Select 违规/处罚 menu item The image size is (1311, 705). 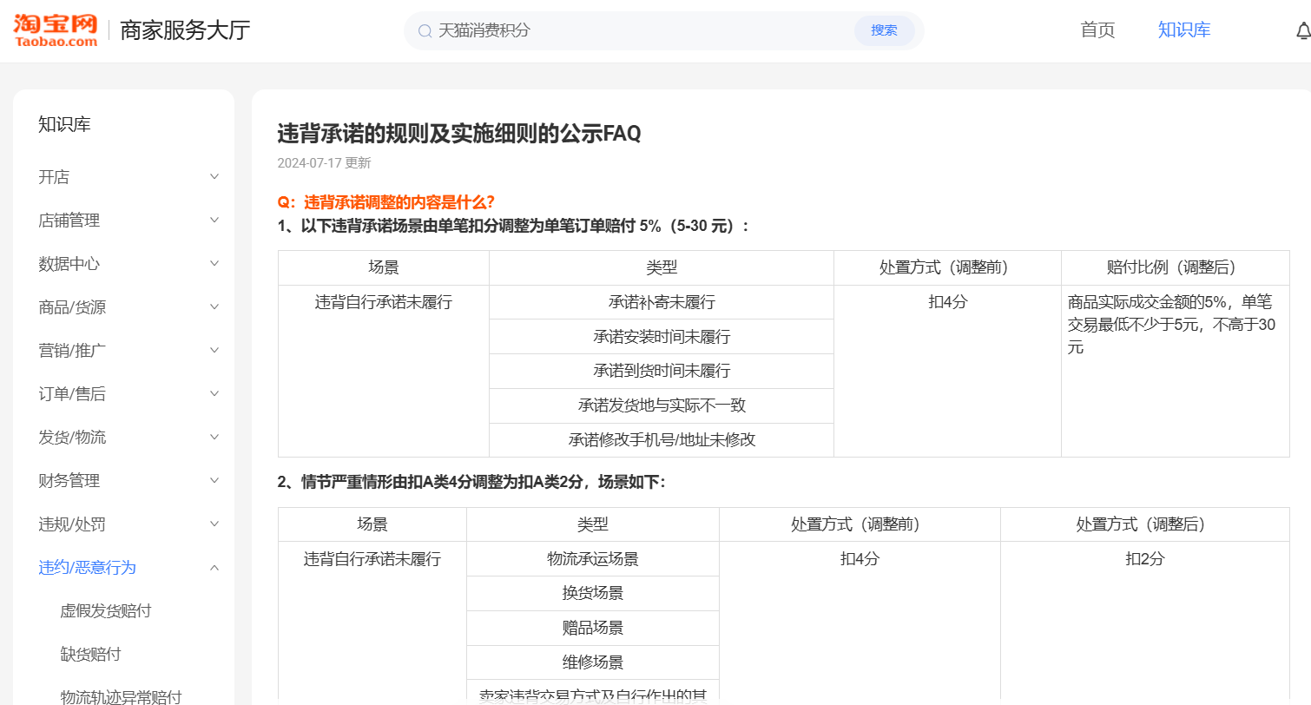coord(72,524)
